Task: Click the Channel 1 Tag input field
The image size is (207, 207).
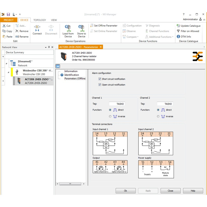Action: (117, 104)
